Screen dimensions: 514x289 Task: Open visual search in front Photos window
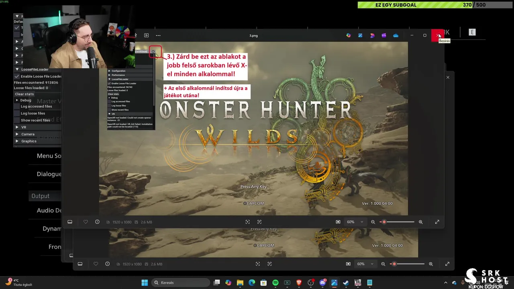(x=247, y=222)
